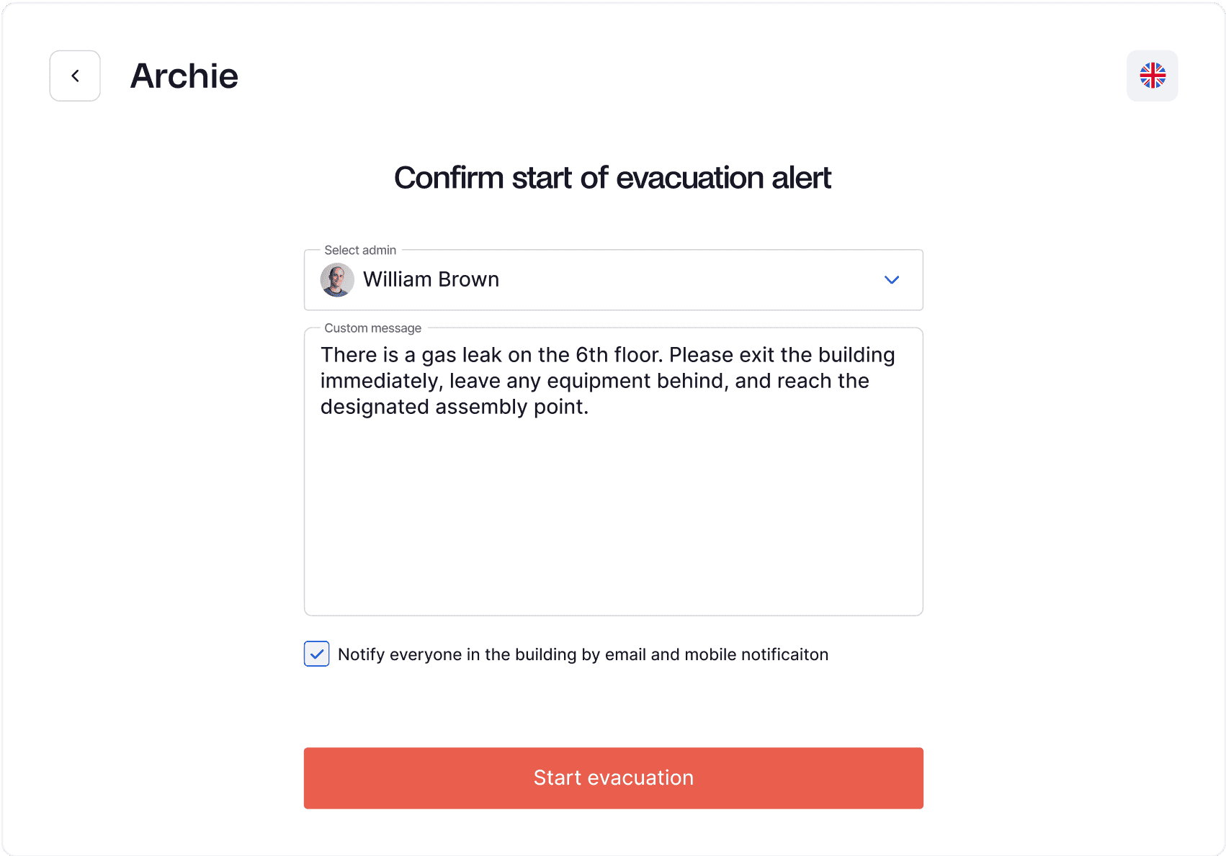Click the admin profile picture thumbnail

point(337,280)
